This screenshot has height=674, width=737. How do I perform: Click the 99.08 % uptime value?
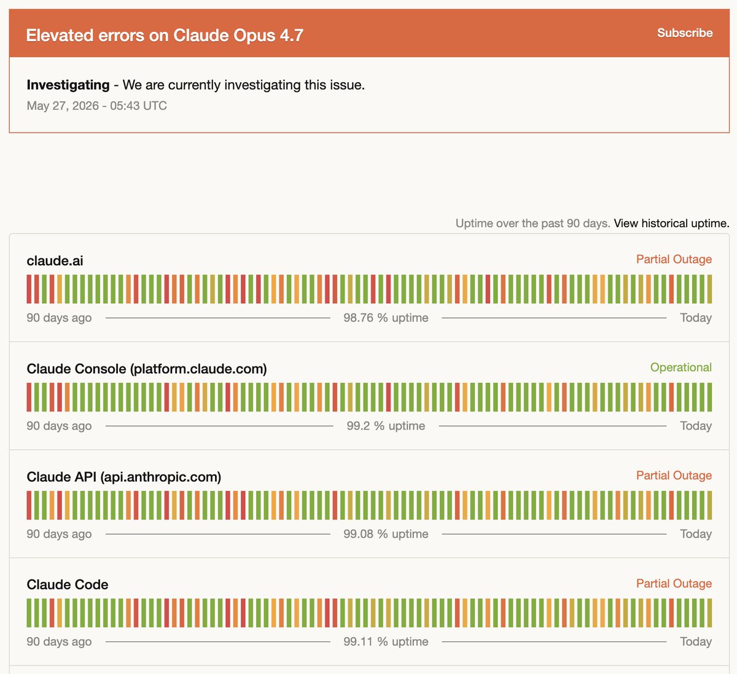tap(386, 534)
